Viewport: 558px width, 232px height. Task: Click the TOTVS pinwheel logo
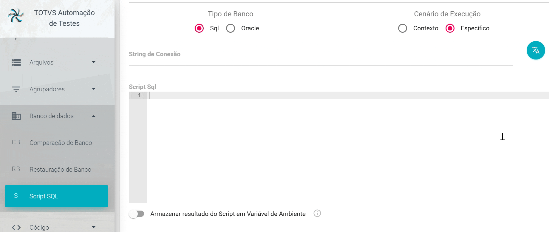16,16
